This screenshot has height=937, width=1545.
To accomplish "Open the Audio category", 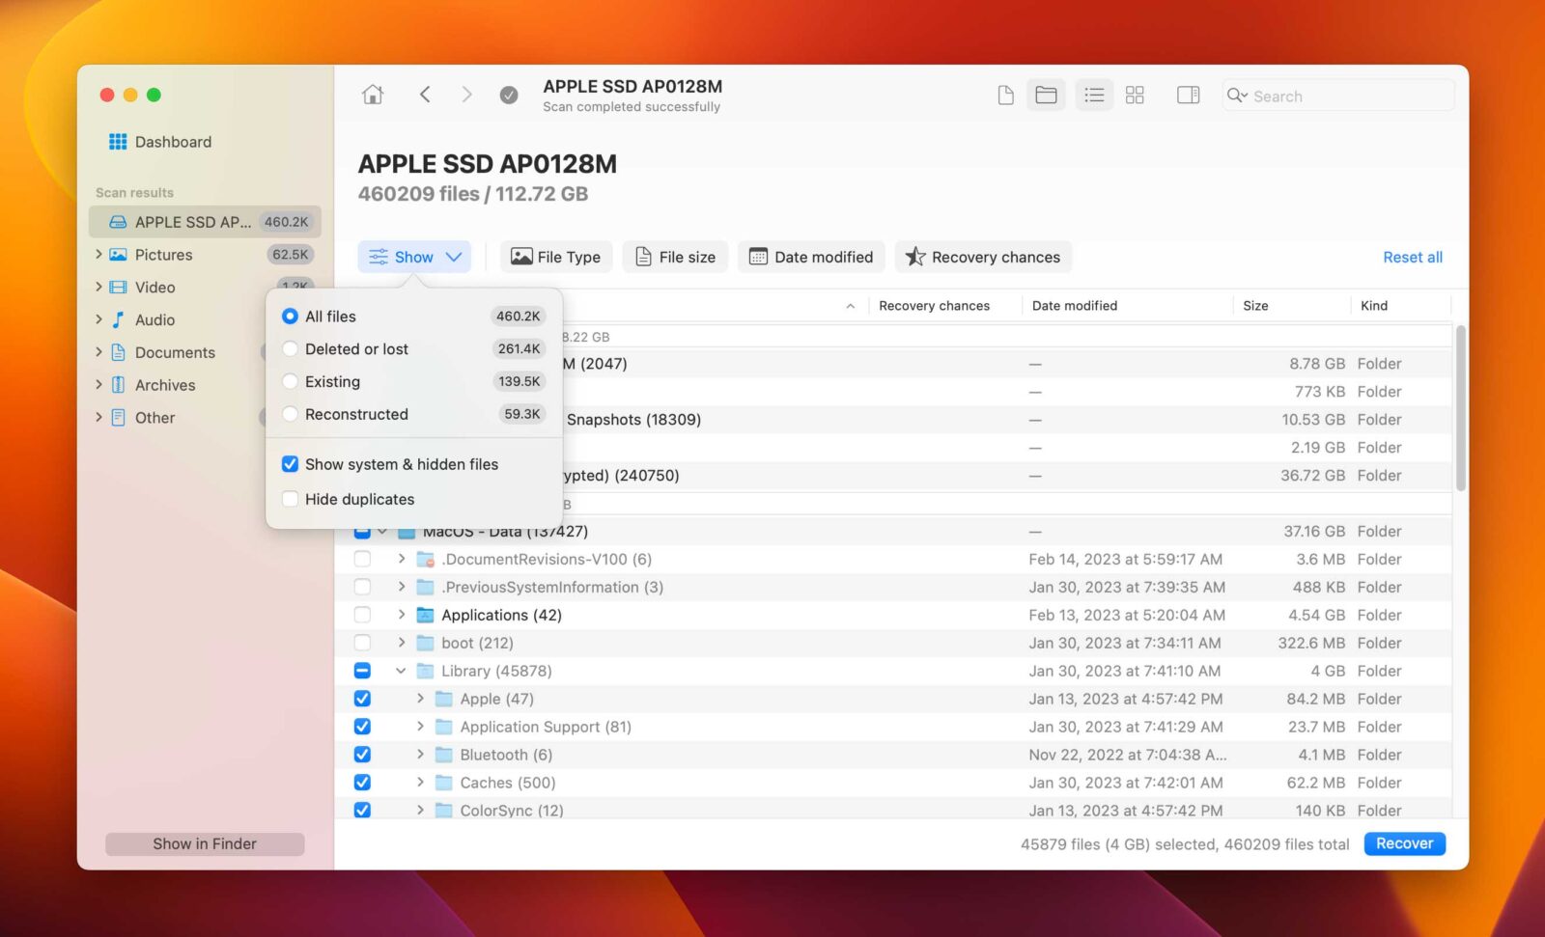I will pos(154,320).
